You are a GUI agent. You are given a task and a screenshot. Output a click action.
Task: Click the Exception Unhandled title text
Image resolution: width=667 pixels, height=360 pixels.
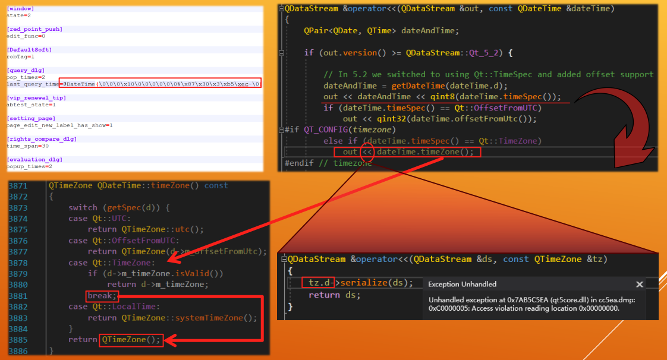pyautogui.click(x=462, y=285)
